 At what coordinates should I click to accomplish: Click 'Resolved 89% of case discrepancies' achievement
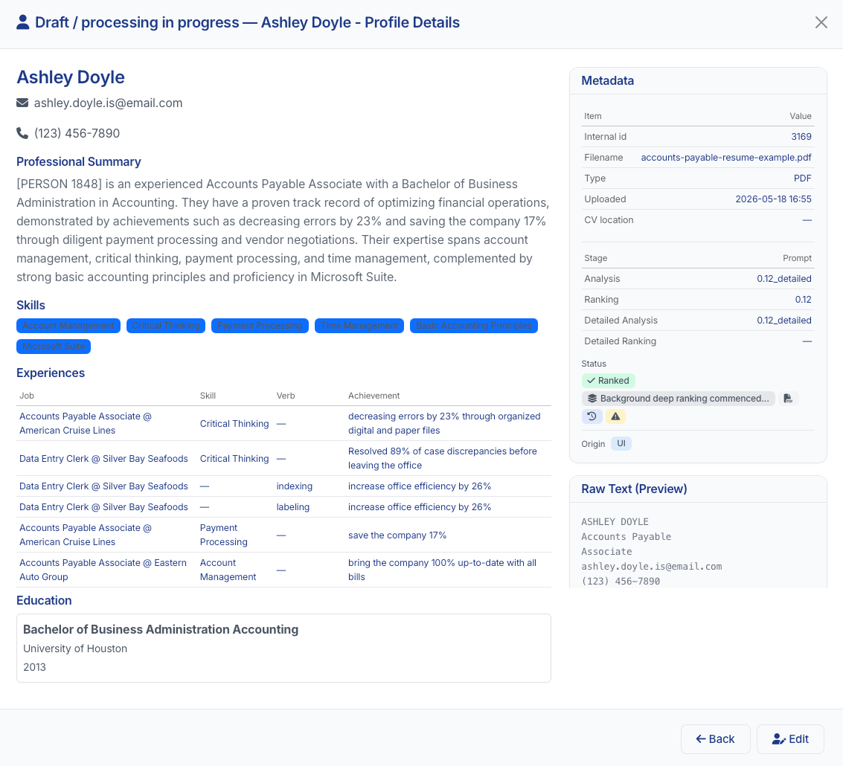point(443,458)
